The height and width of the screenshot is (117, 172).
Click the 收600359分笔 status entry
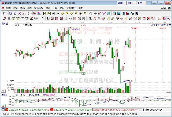[153, 110]
